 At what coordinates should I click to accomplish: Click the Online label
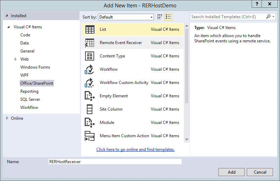[x=17, y=118]
